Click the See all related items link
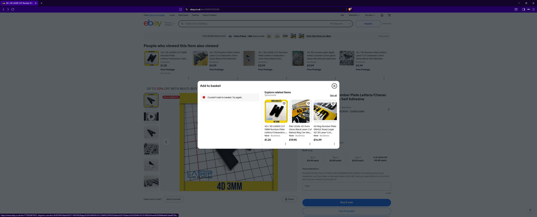 pyautogui.click(x=333, y=96)
